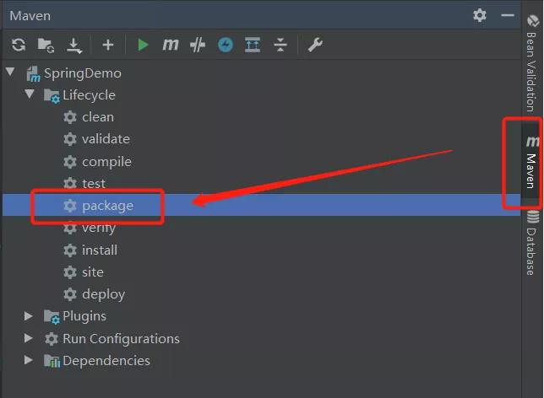Select the compile lifecycle phase
544x398 pixels.
(106, 162)
